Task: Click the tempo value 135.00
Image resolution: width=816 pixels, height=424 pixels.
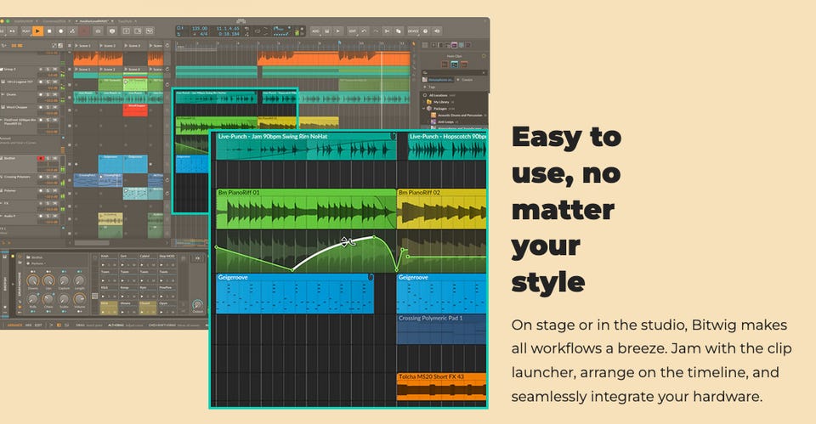Action: [200, 29]
